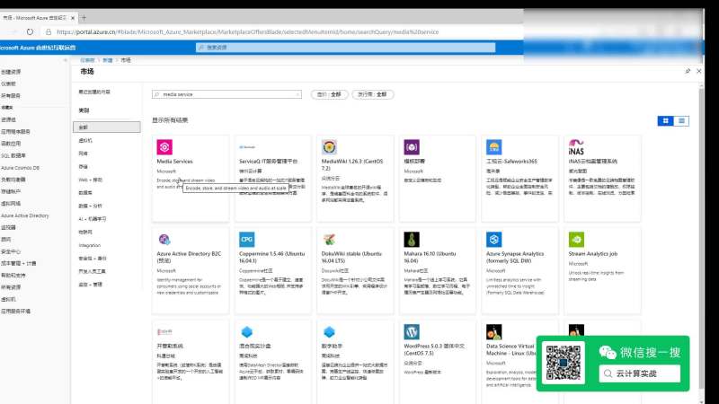This screenshot has width=719, height=404.
Task: Open 函数应用 in left navigation
Action: coord(11,144)
